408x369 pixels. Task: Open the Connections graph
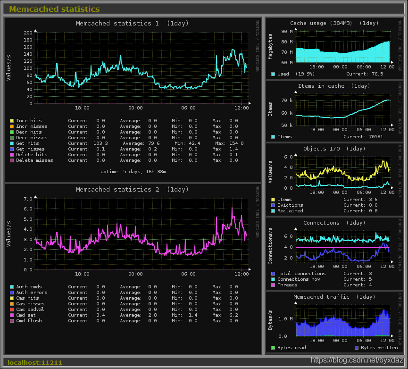334,254
